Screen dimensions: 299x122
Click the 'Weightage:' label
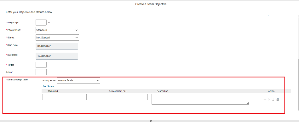click(x=13, y=22)
